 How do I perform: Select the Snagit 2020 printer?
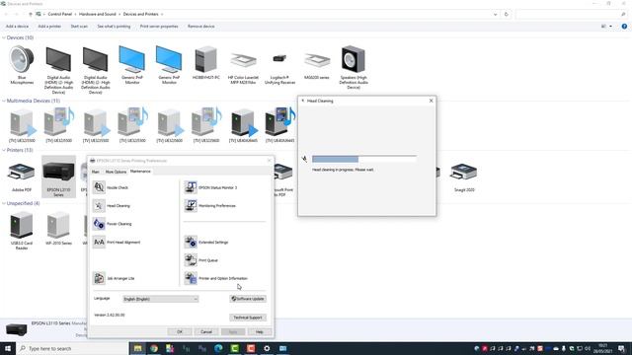tap(464, 177)
